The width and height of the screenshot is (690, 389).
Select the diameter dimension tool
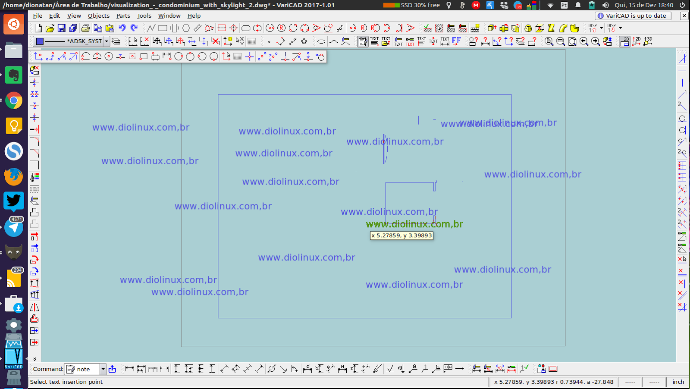pyautogui.click(x=272, y=369)
